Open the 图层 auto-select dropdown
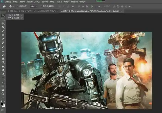Screen dimensions: 162x113 coord(34,6)
